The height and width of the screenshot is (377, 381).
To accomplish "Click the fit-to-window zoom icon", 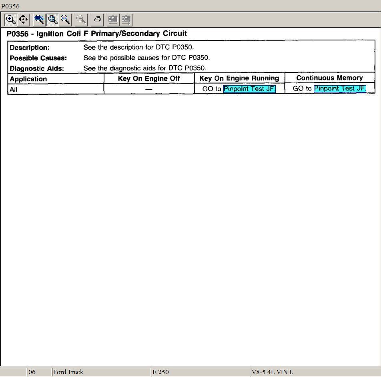I will coord(52,19).
